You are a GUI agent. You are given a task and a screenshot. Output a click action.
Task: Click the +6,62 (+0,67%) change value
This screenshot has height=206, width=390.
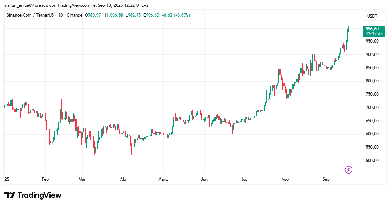tap(175, 15)
